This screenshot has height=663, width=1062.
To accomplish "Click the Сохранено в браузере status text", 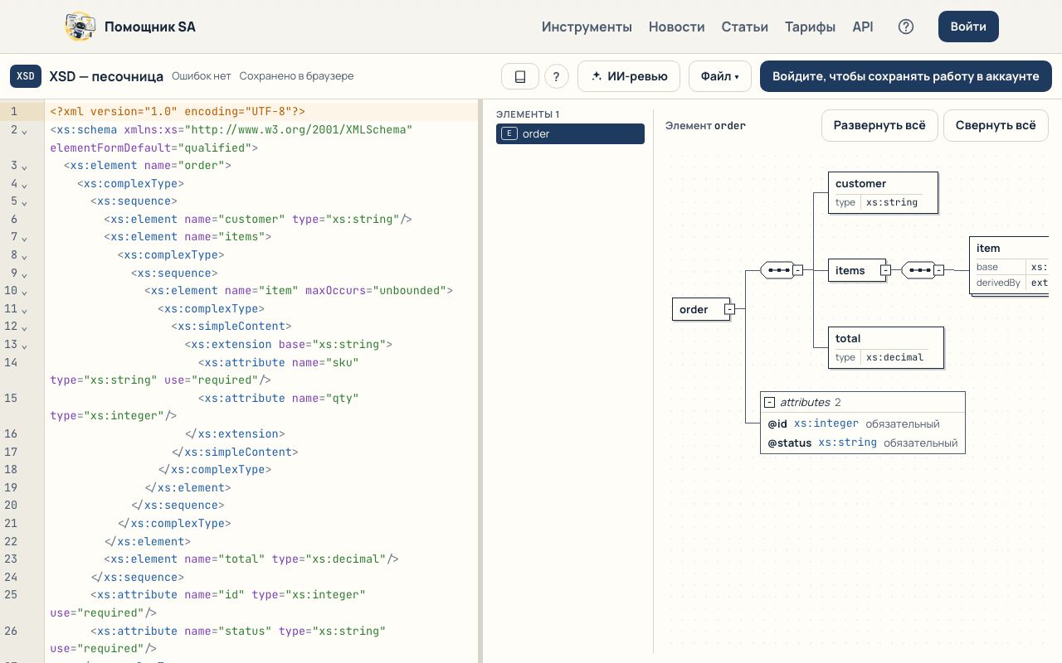I will [x=296, y=76].
